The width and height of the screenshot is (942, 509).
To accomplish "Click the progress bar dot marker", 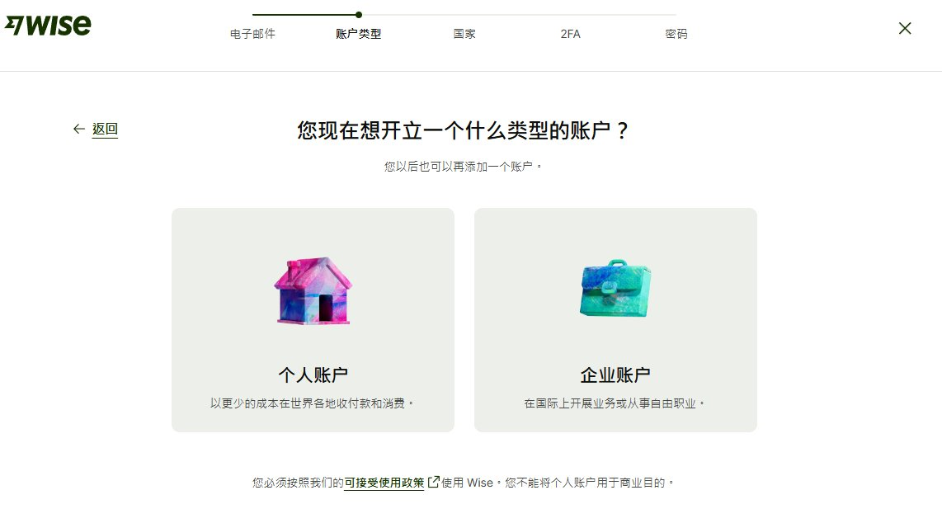I will [359, 14].
